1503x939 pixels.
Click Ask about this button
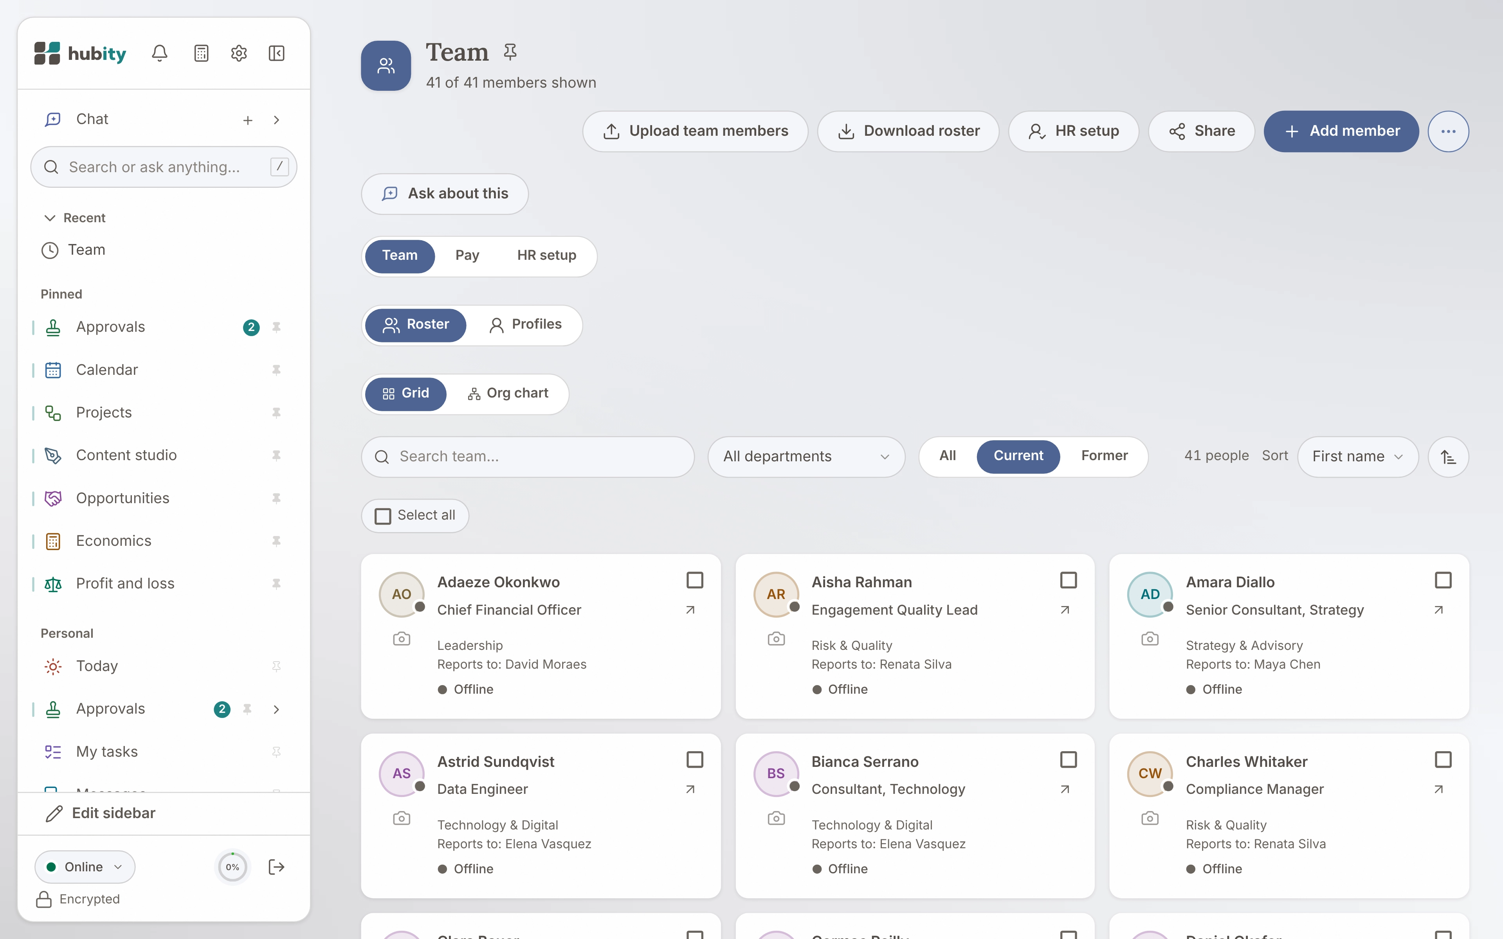(445, 194)
